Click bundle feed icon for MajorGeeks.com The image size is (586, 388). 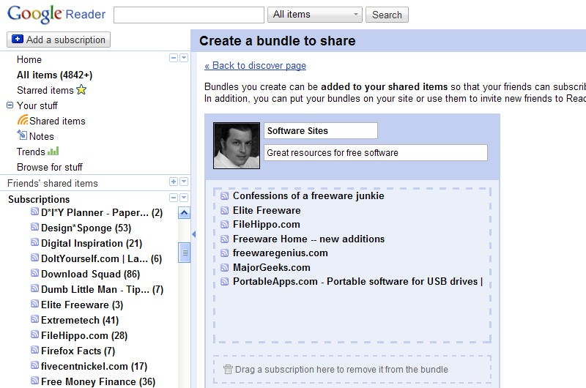pos(224,268)
